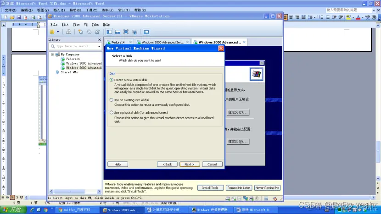The image size is (381, 214).
Task: Click the sound card status bar icon
Action: [257, 199]
